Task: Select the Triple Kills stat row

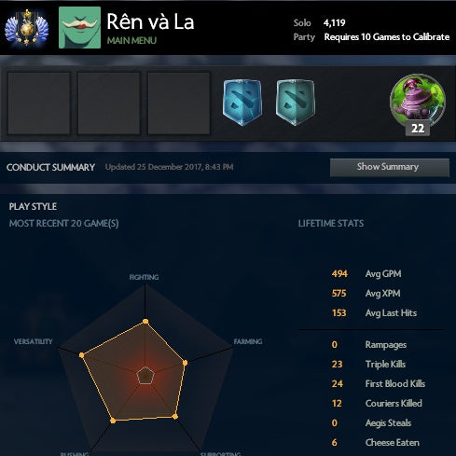Action: click(368, 364)
